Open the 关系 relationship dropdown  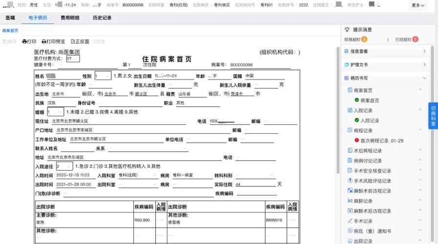pos(148,148)
